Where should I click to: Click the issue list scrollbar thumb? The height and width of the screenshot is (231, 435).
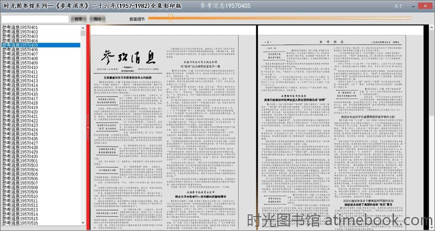click(x=83, y=33)
